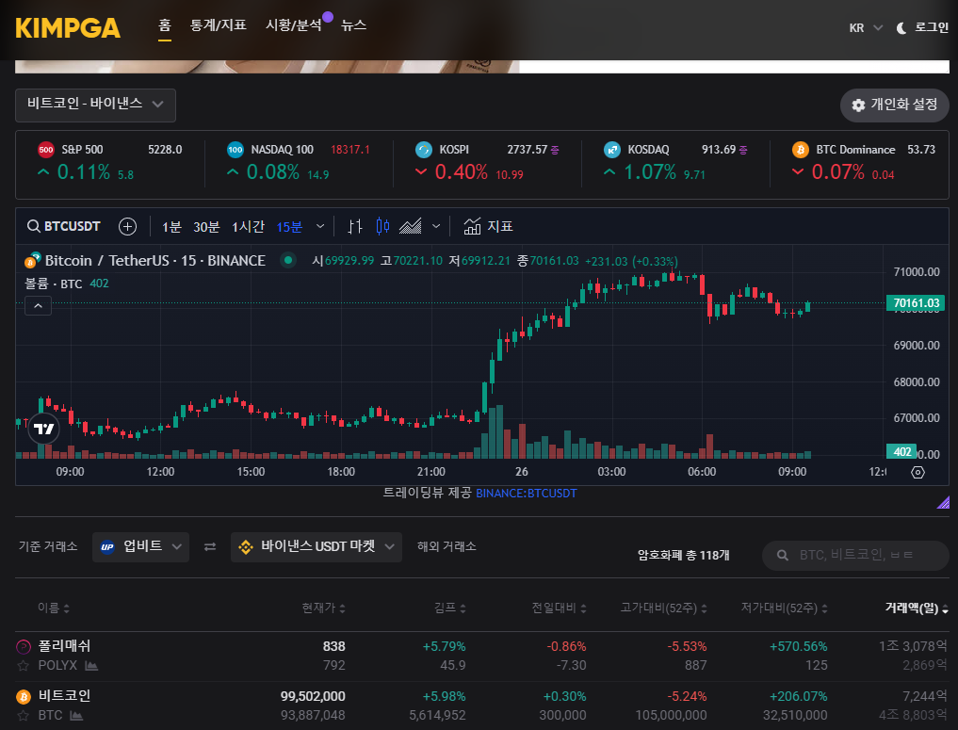Sort by 전일대비 column
The width and height of the screenshot is (958, 730).
pos(559,608)
